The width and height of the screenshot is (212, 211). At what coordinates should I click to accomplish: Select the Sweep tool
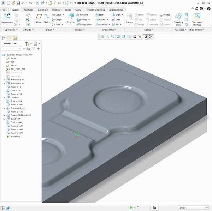pyautogui.click(x=82, y=20)
